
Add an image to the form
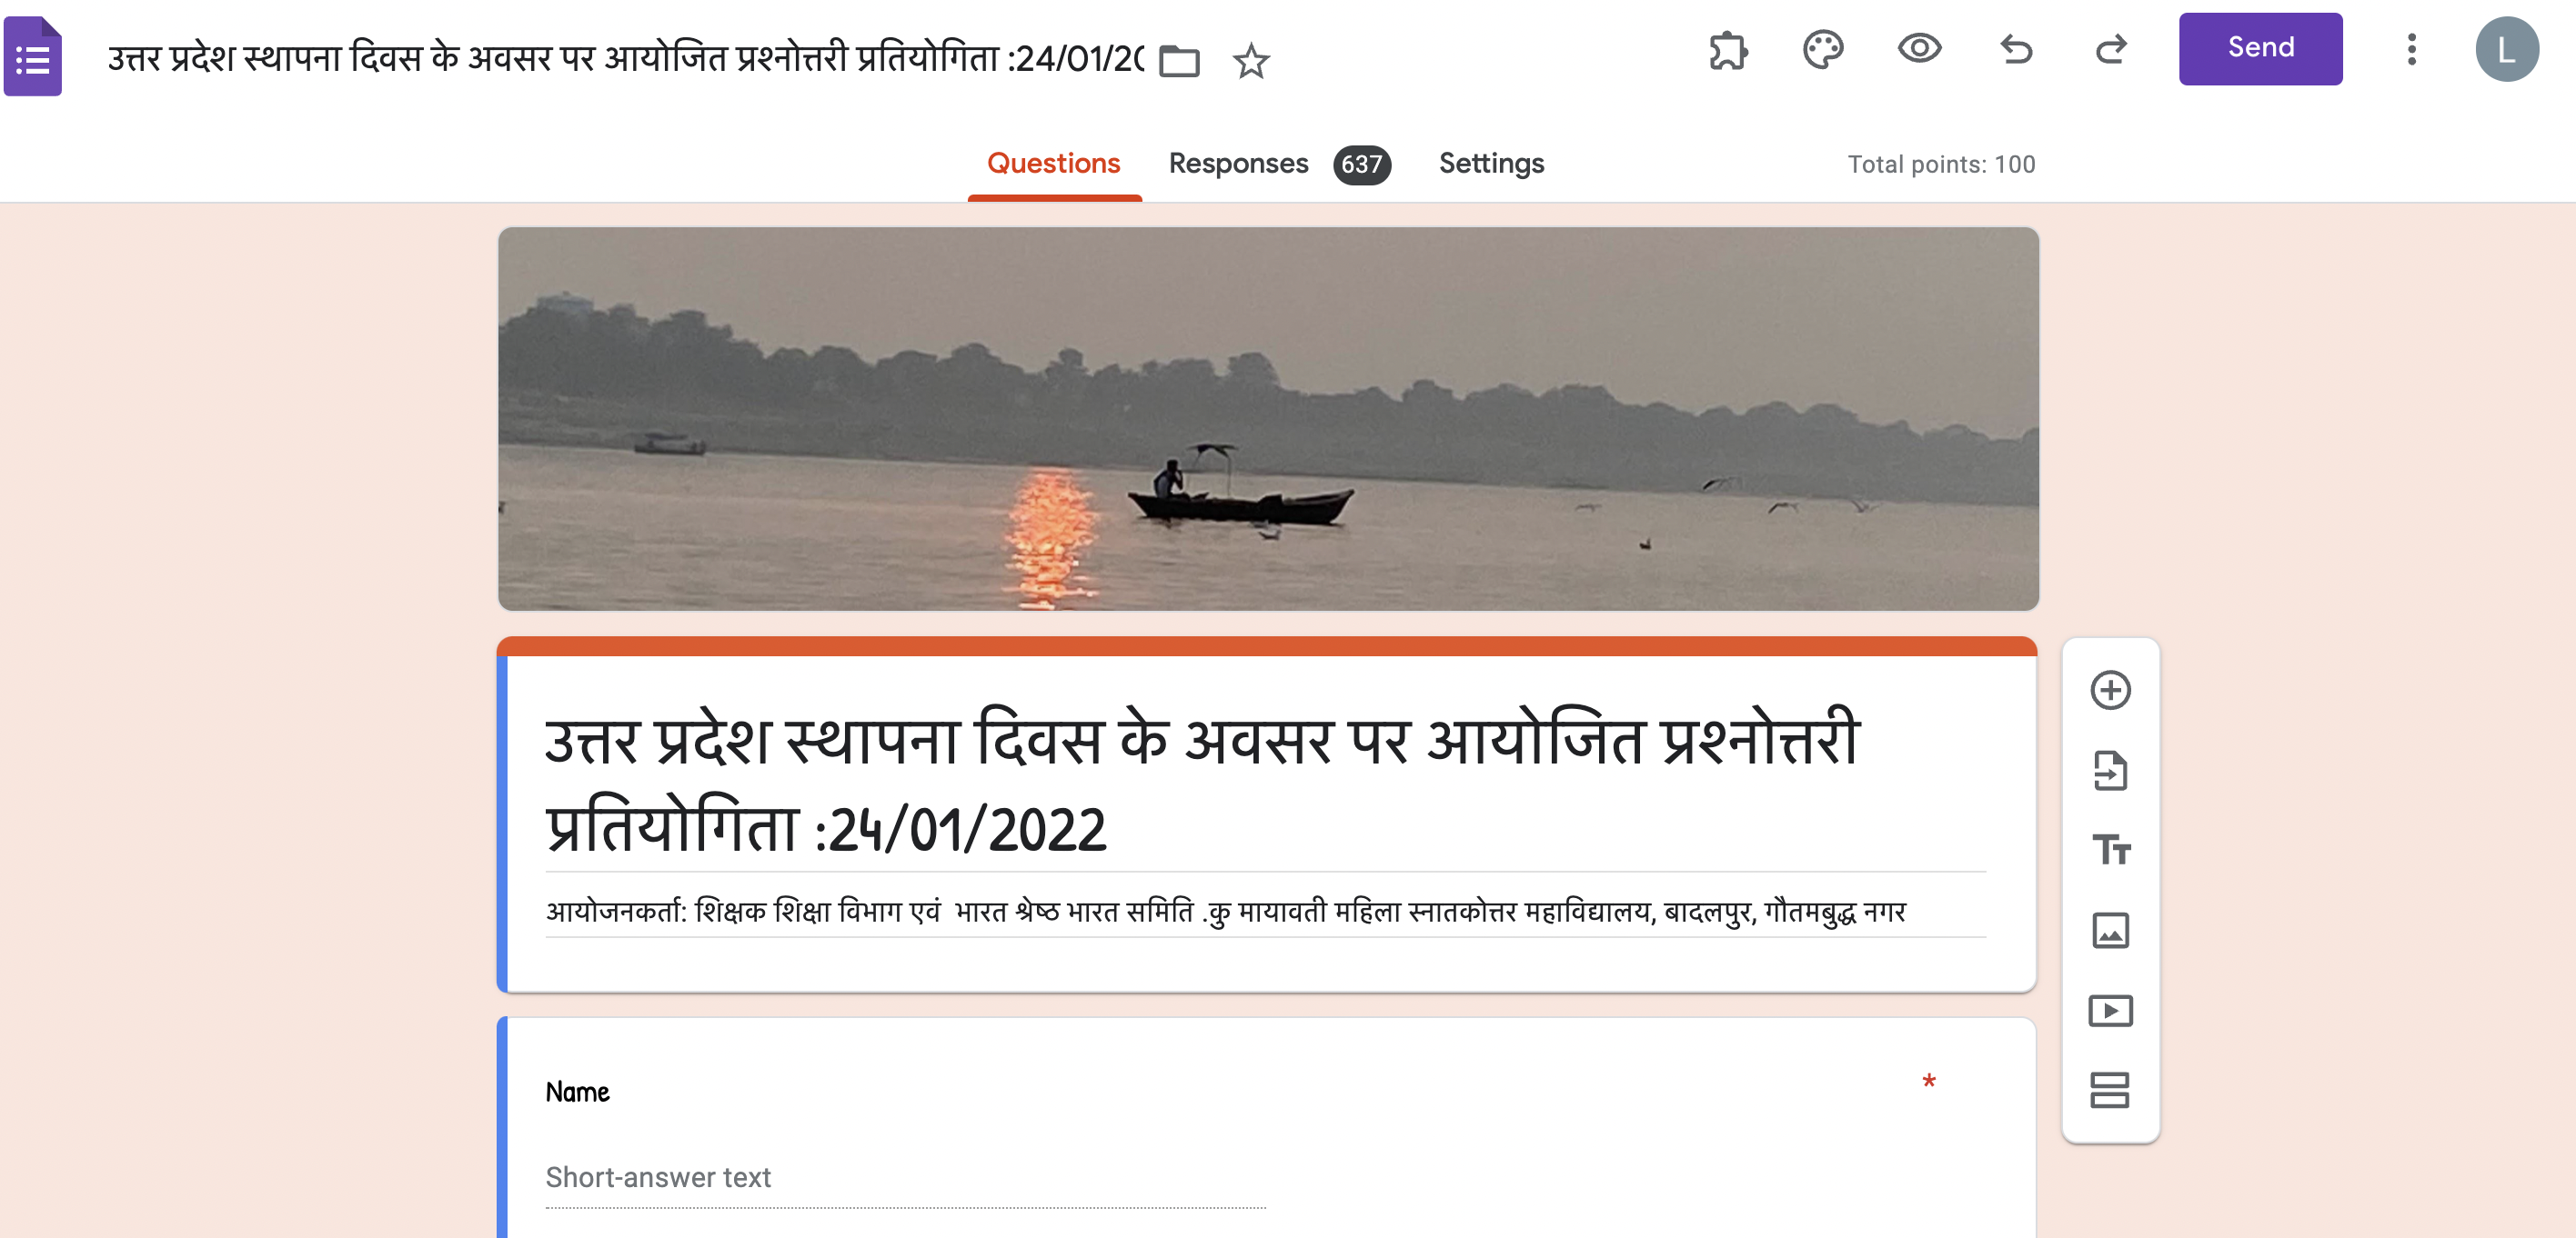pos(2110,930)
